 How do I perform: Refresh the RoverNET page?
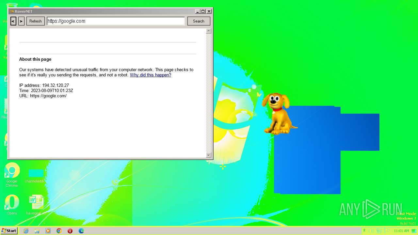[36, 21]
